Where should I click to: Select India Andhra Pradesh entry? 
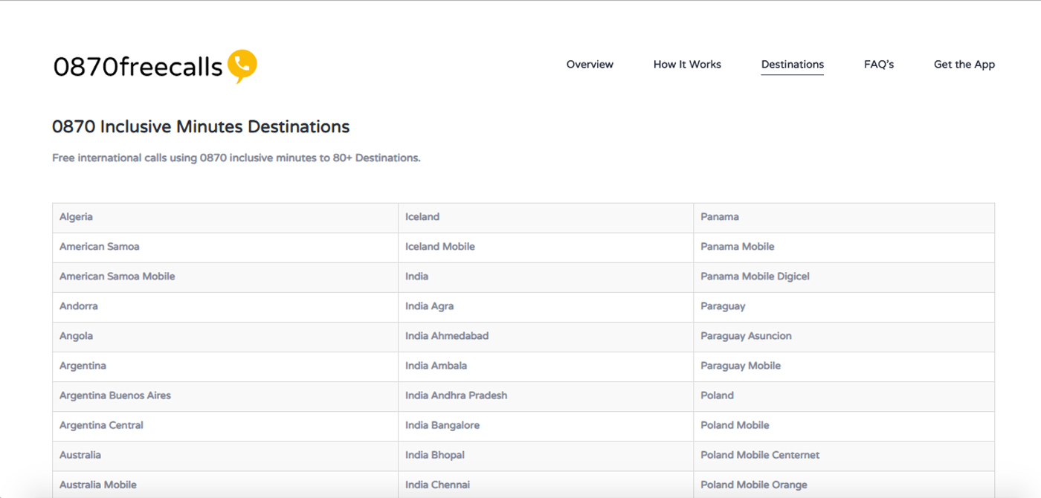[546, 395]
